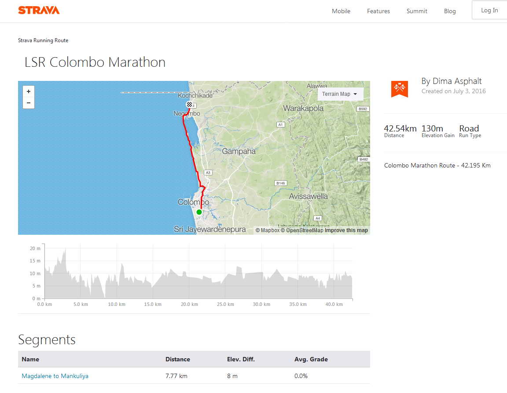507x393 pixels.
Task: Select the 'LSR Colombo Marathon' title
Action: coord(95,62)
